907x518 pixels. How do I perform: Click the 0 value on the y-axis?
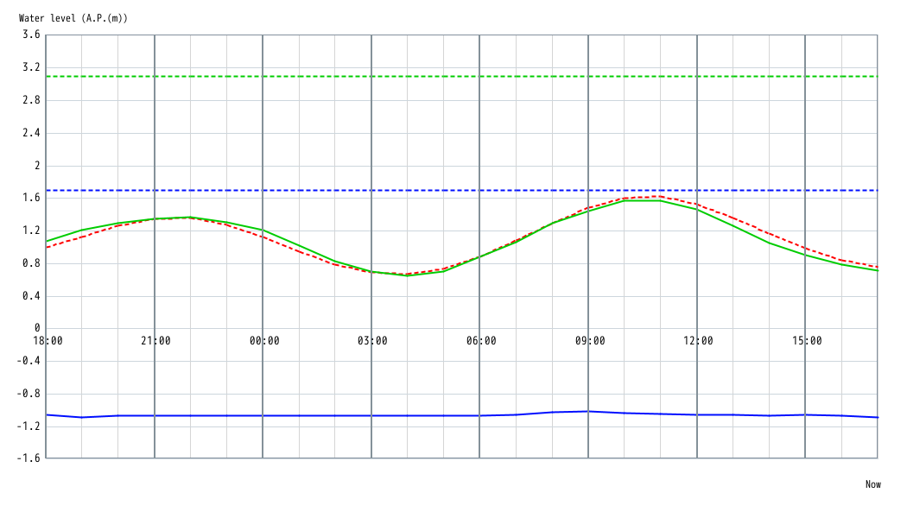click(35, 328)
